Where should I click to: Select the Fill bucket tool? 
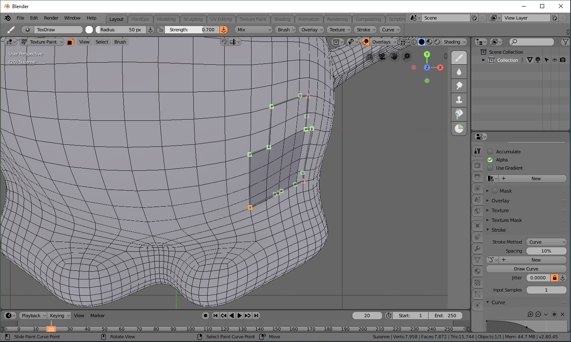pos(459,113)
